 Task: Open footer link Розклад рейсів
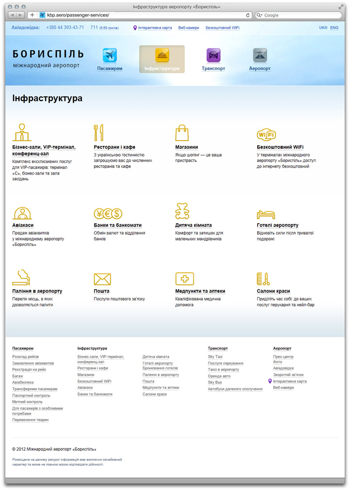click(x=26, y=357)
